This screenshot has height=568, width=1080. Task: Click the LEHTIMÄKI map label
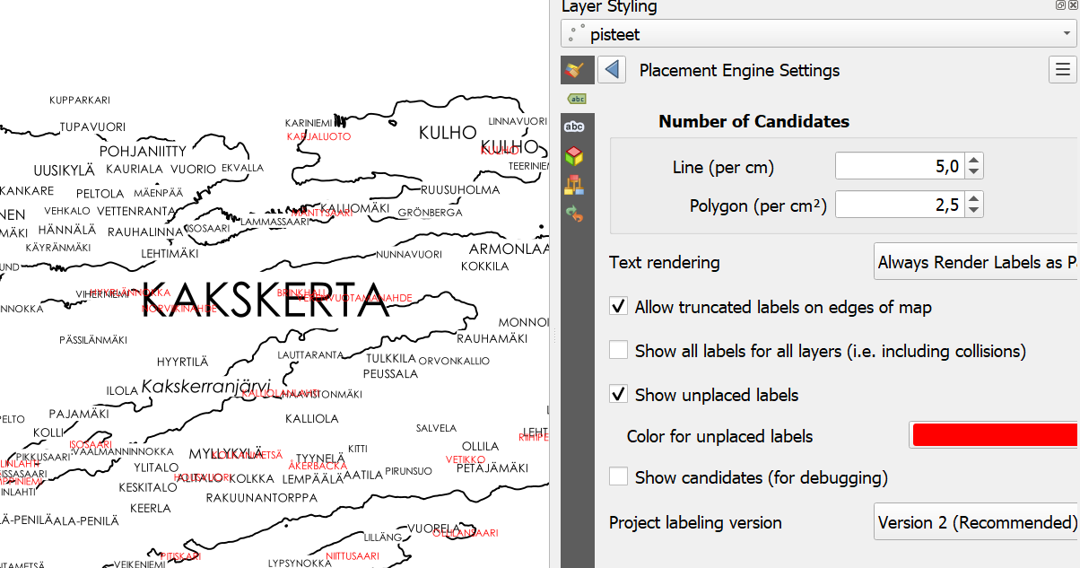(x=170, y=254)
